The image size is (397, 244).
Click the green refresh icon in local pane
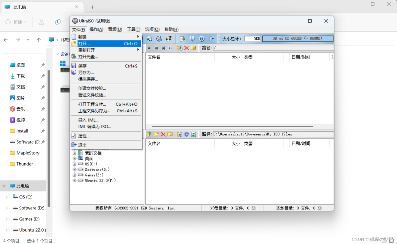(x=193, y=134)
